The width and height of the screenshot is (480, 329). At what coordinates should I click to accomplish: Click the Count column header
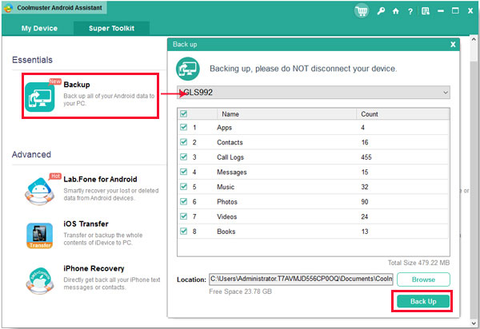(x=370, y=114)
